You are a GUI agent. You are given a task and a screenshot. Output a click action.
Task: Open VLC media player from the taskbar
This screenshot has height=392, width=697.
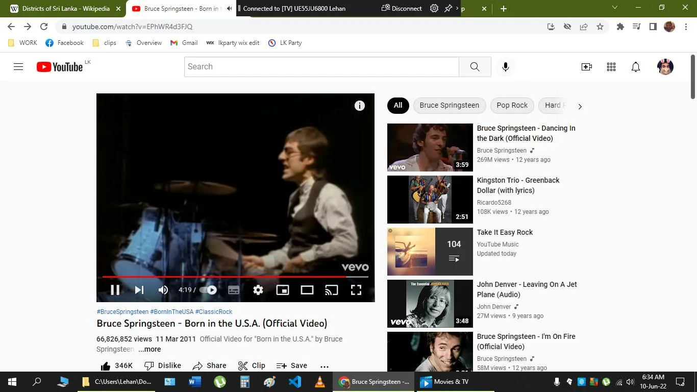pyautogui.click(x=320, y=382)
